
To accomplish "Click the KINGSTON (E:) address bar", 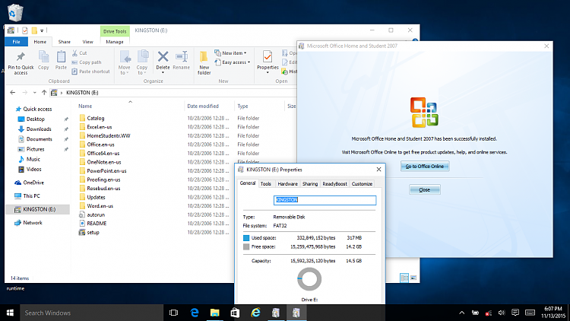I will pos(175,93).
